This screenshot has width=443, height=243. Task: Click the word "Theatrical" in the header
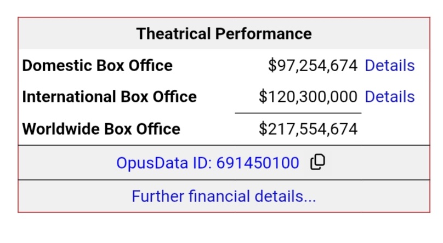pyautogui.click(x=173, y=34)
